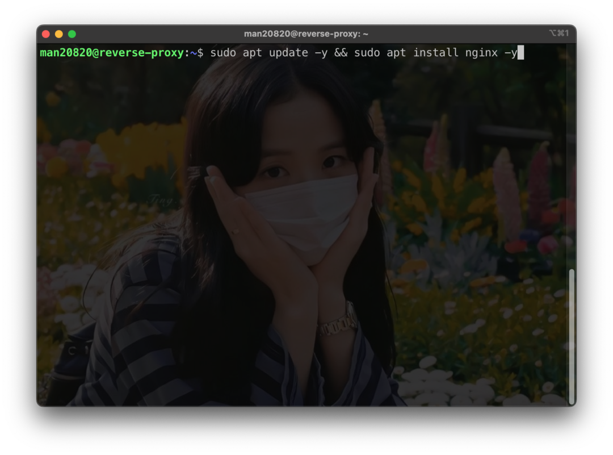This screenshot has width=613, height=455.
Task: Click the green prompt text man20820@reverse-proxy
Action: [x=112, y=52]
